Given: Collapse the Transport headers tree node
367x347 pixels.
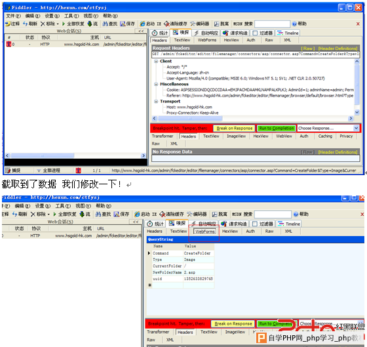Looking at the screenshot, I should coord(156,102).
